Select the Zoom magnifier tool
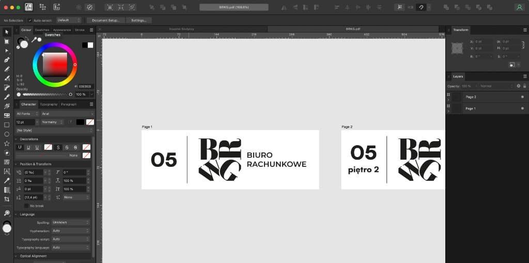This screenshot has height=263, width=529. point(7,213)
